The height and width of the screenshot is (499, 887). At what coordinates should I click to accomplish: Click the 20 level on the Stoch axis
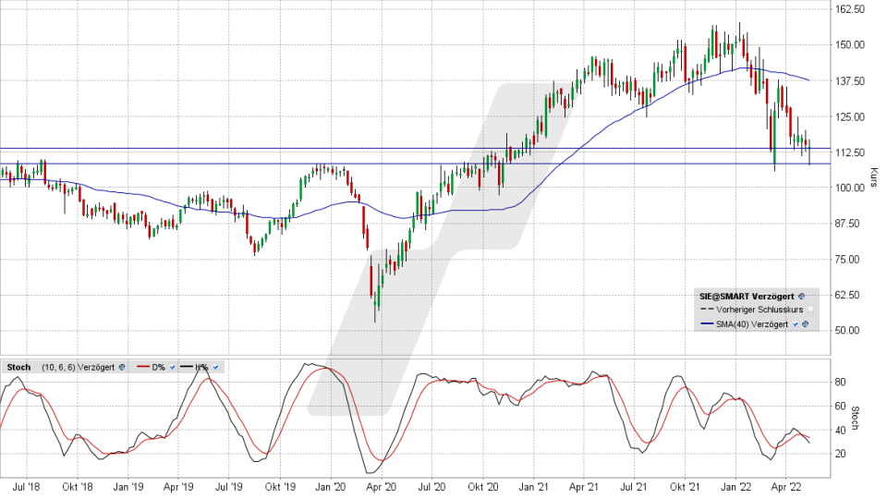coord(841,454)
